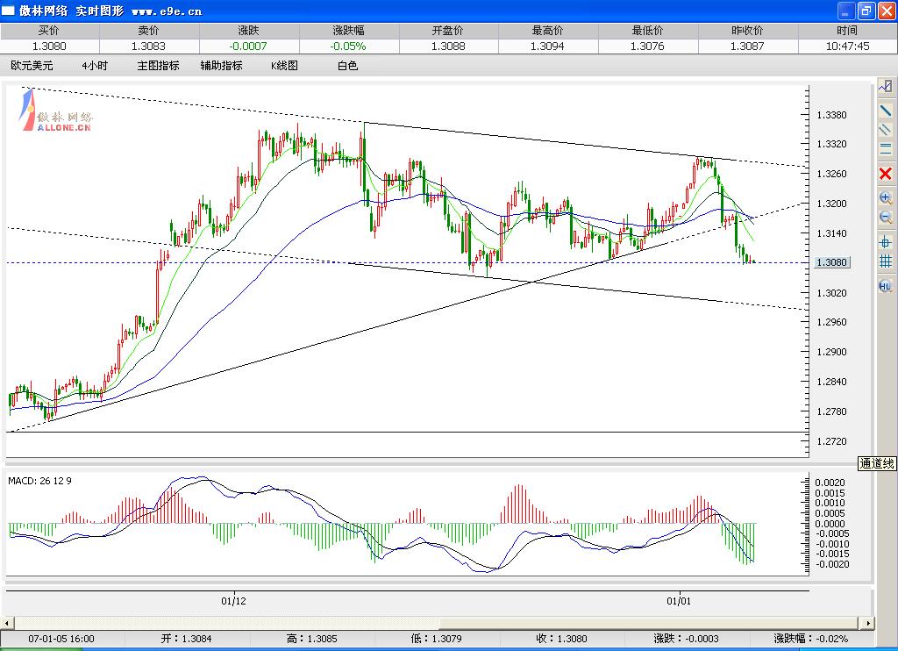
Task: Click the HL high-low icon
Action: [886, 285]
